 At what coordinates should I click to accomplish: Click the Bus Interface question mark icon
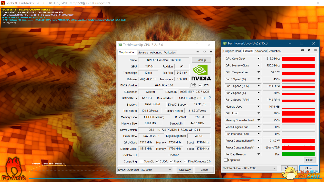[210, 98]
